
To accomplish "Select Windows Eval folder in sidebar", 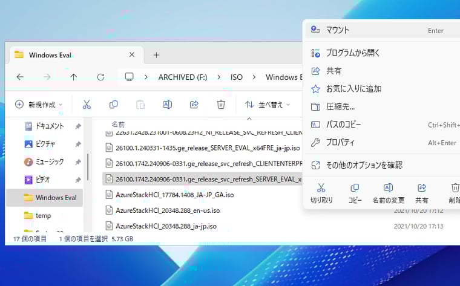I will (x=44, y=198).
